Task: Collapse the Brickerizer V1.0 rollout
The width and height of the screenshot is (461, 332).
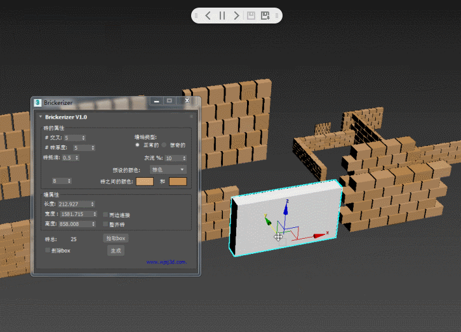Action: click(41, 117)
